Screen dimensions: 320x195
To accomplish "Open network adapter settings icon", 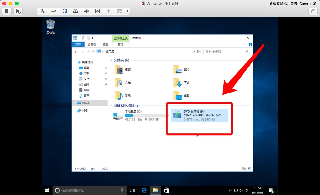I will pyautogui.click(x=54, y=11).
